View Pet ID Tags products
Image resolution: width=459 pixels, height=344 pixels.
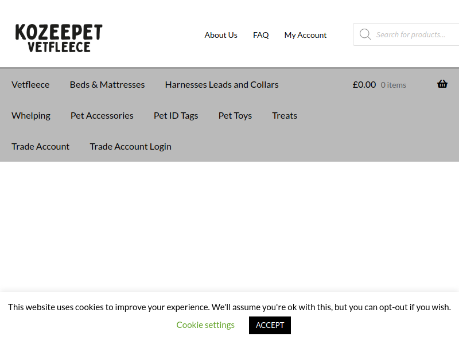tap(176, 115)
